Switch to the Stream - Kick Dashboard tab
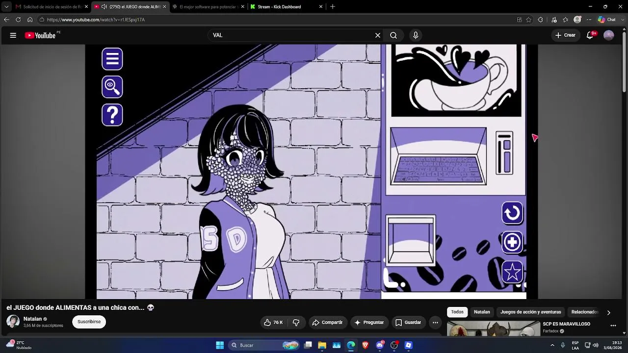628x353 pixels. [287, 7]
